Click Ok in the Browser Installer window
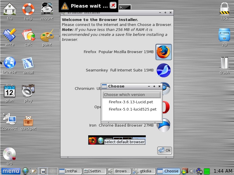This screenshot has height=175, width=234. [x=164, y=150]
